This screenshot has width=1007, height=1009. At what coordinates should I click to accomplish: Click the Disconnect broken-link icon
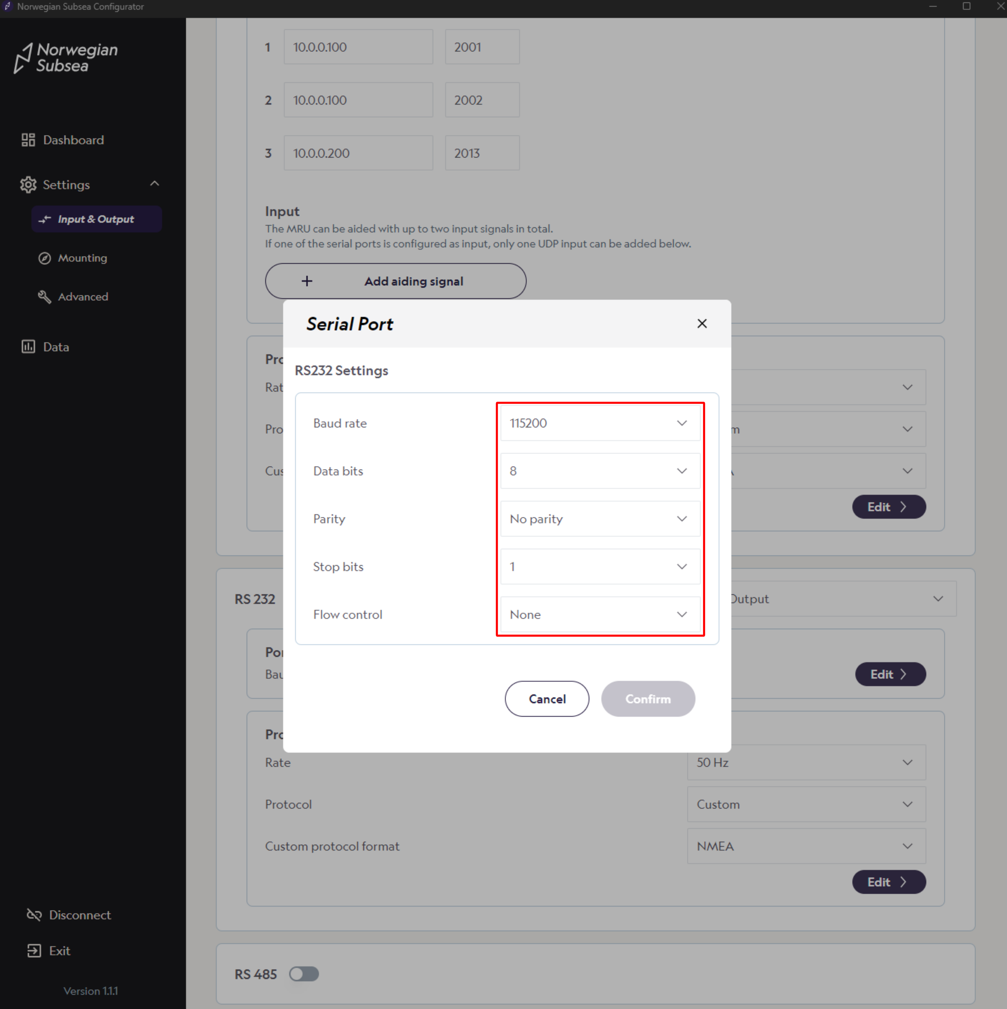coord(34,915)
